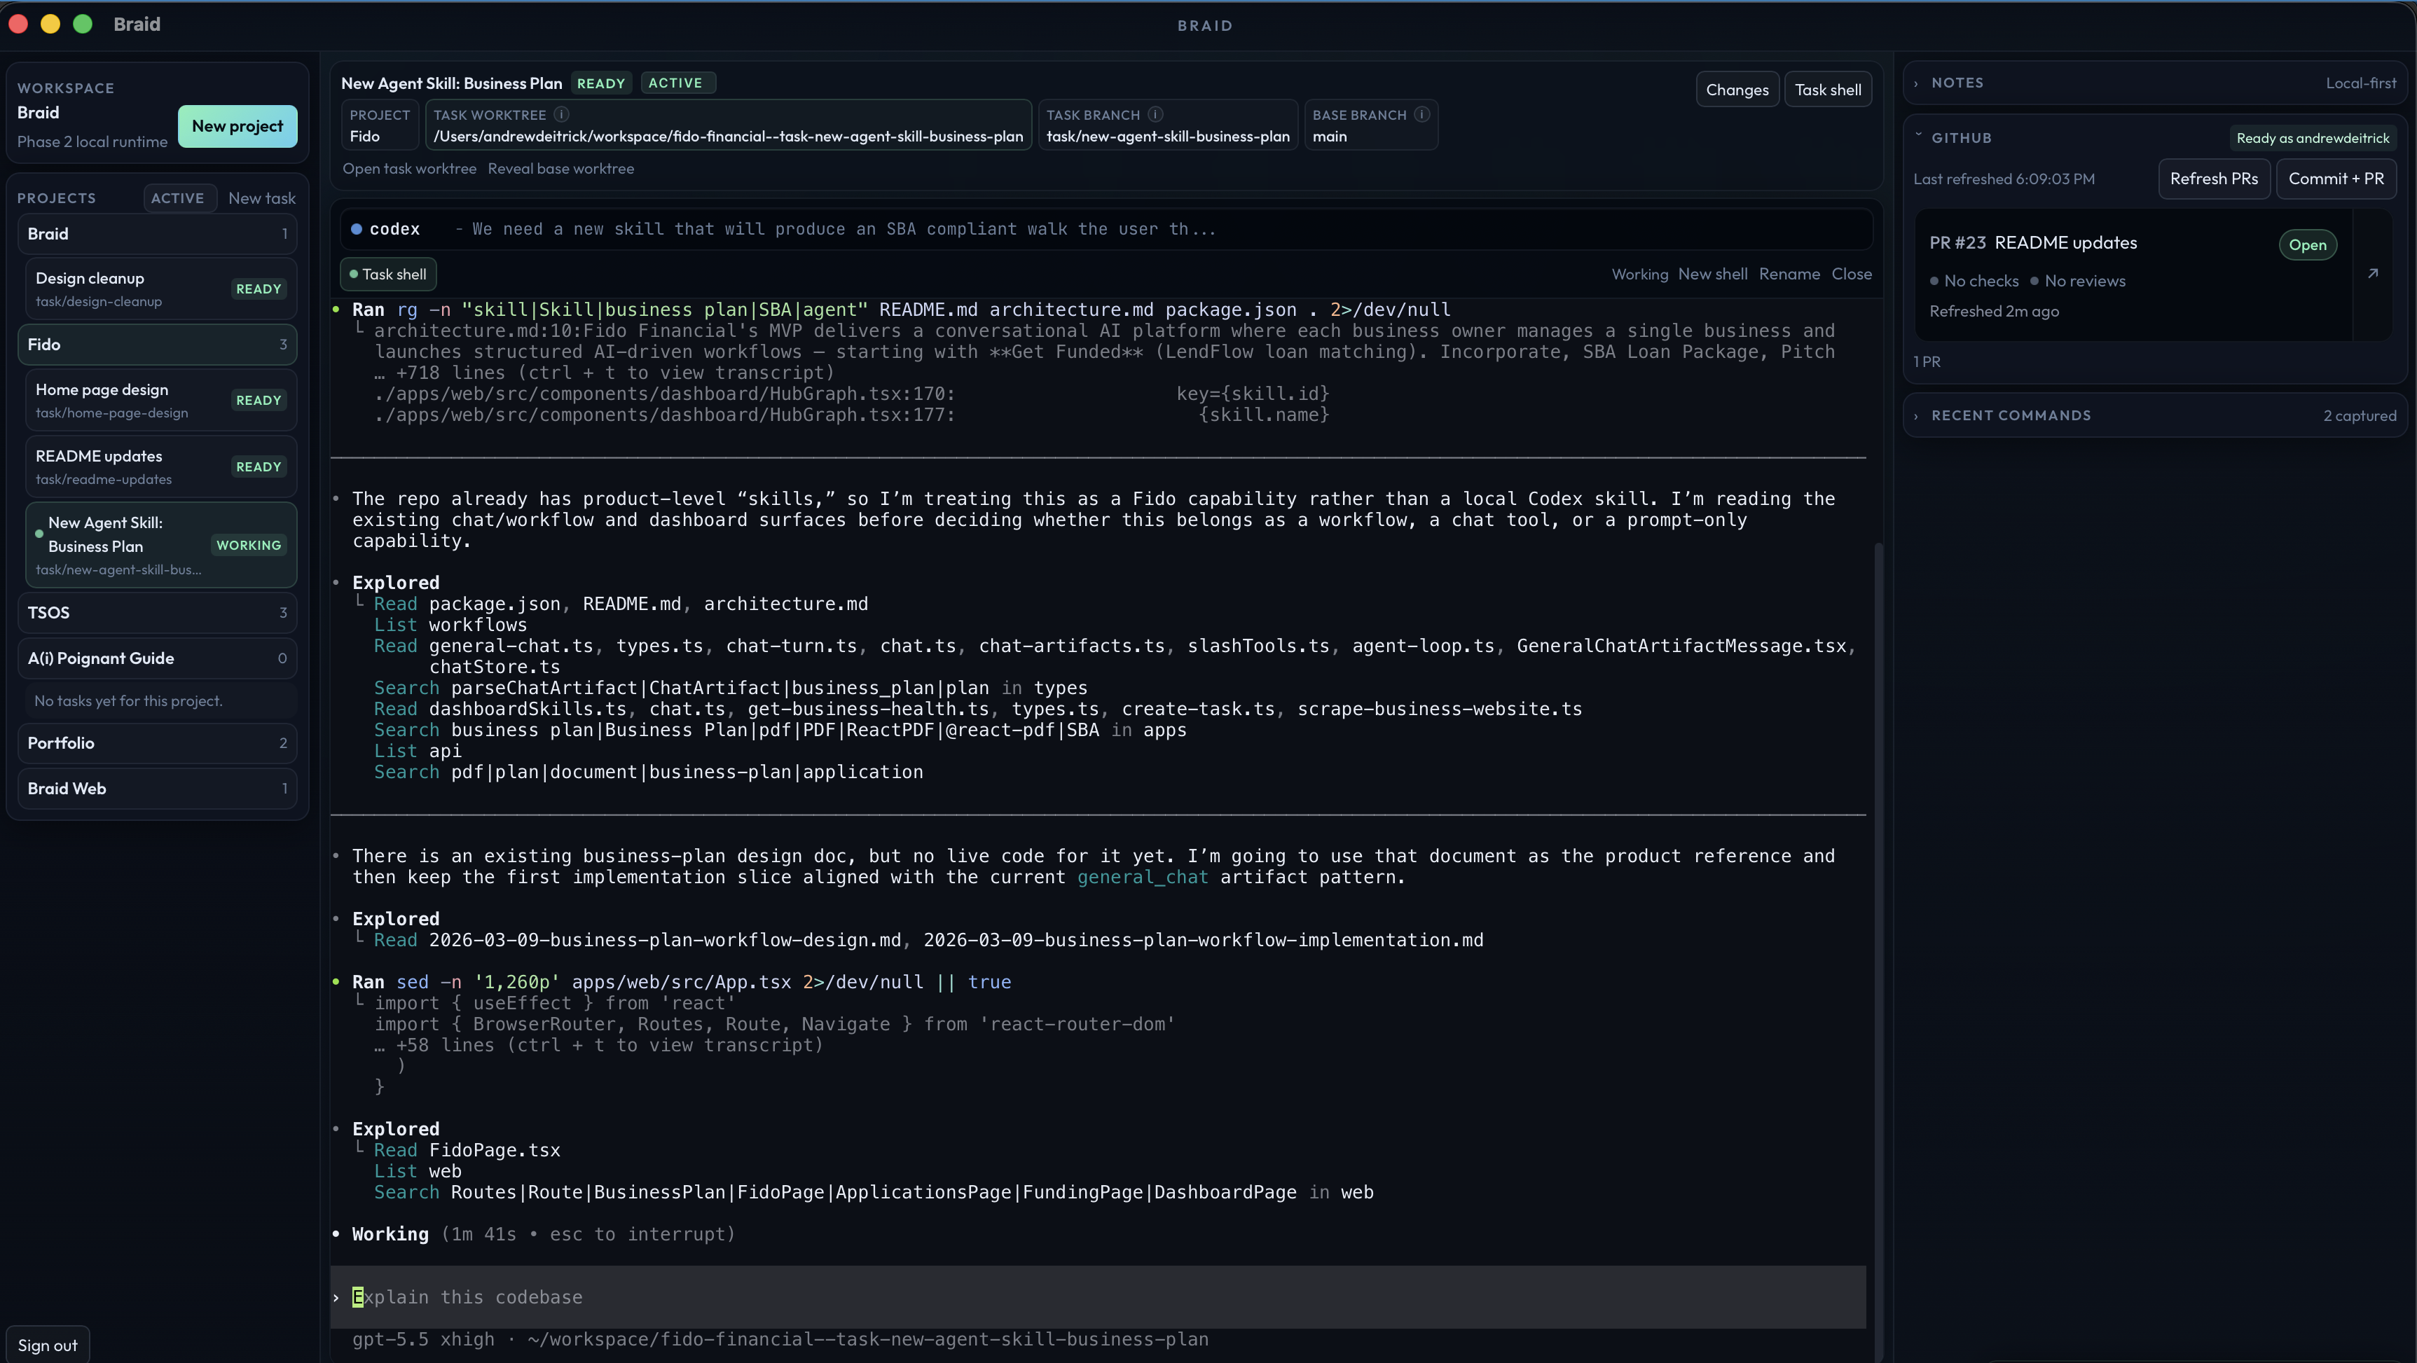
Task: Click the base branch 'main' value
Action: [x=1328, y=137]
